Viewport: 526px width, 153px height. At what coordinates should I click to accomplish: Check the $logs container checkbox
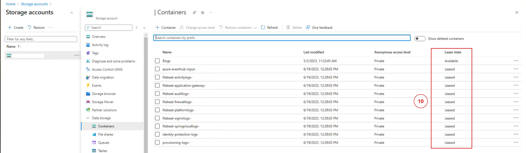(x=157, y=61)
